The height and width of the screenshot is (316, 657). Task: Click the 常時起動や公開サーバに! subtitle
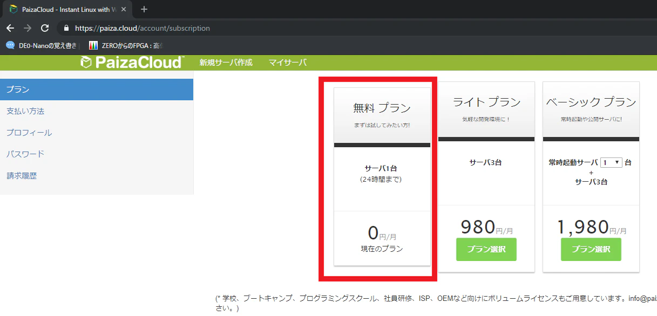tap(591, 119)
